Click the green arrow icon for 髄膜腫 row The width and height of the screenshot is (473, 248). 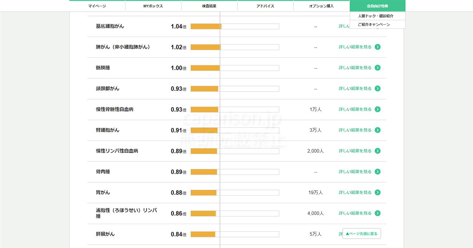378,68
